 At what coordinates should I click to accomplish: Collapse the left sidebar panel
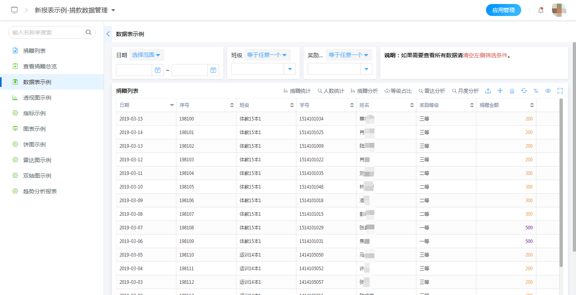[x=108, y=34]
